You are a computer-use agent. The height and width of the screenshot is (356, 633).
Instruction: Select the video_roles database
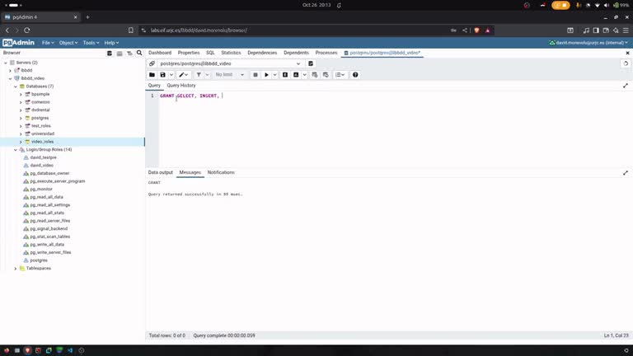click(42, 142)
